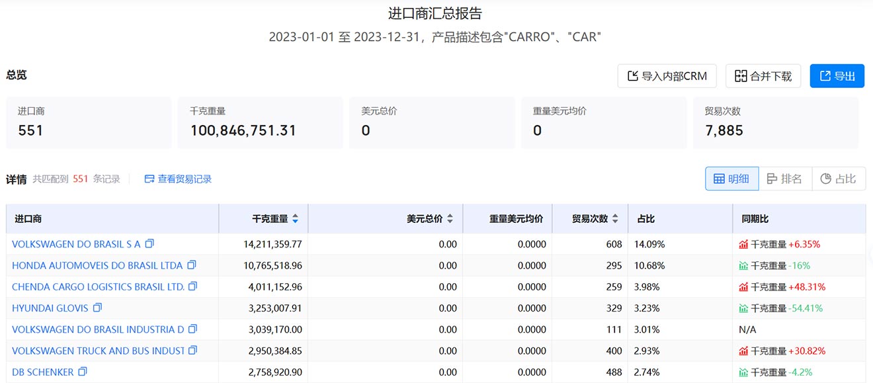The image size is (873, 383).
Task: Open importer DB SCHENKER
Action: 43,372
